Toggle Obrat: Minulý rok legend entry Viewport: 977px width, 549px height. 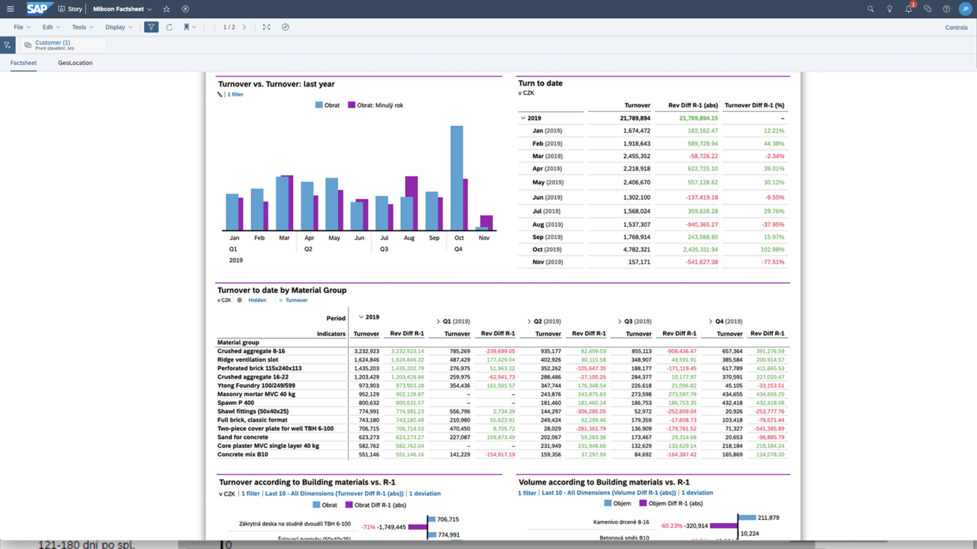click(x=375, y=105)
